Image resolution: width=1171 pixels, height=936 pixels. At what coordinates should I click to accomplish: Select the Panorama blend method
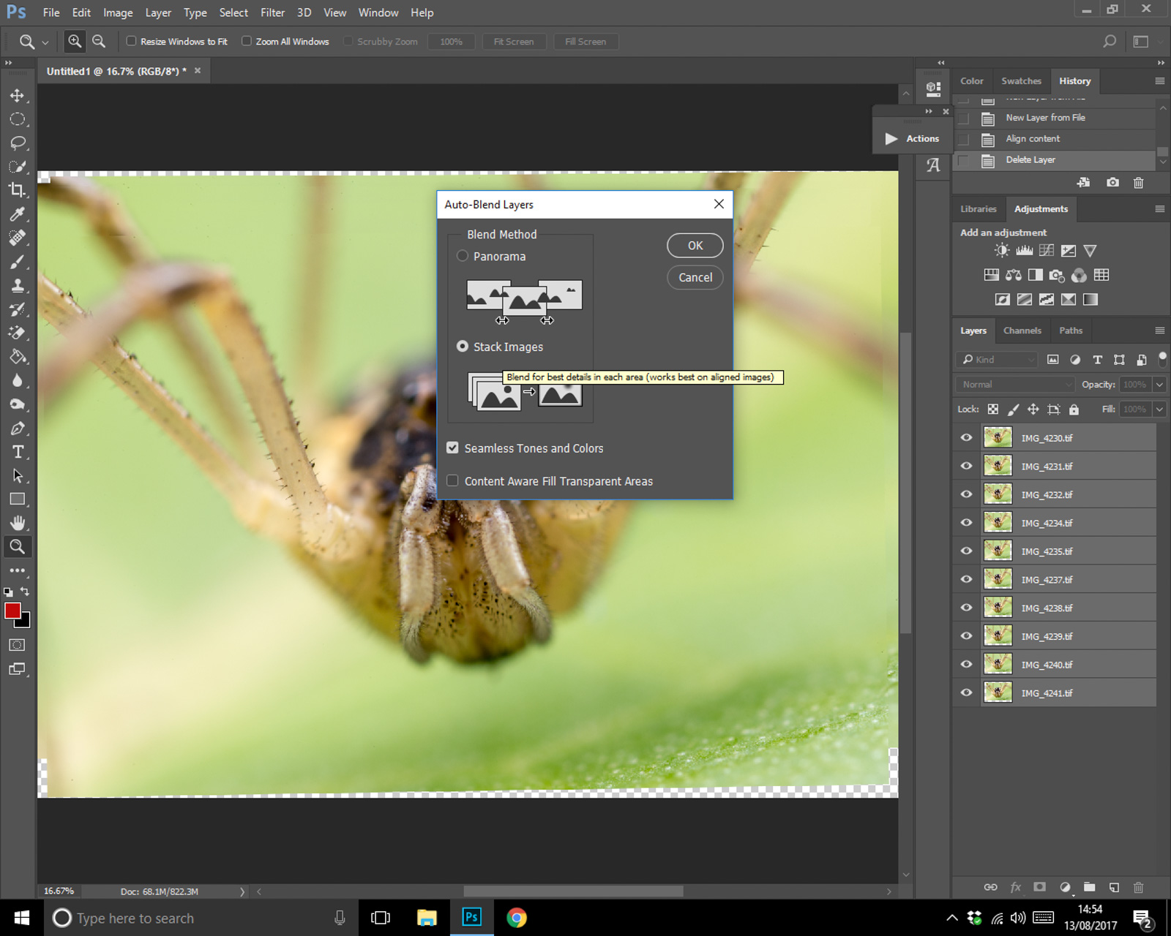point(463,256)
